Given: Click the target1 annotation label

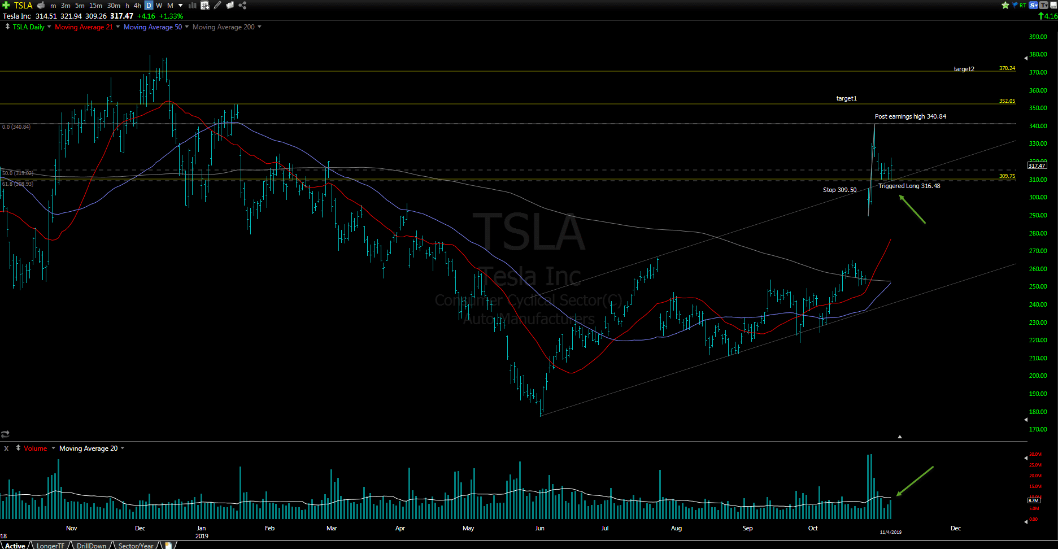Looking at the screenshot, I should (846, 98).
